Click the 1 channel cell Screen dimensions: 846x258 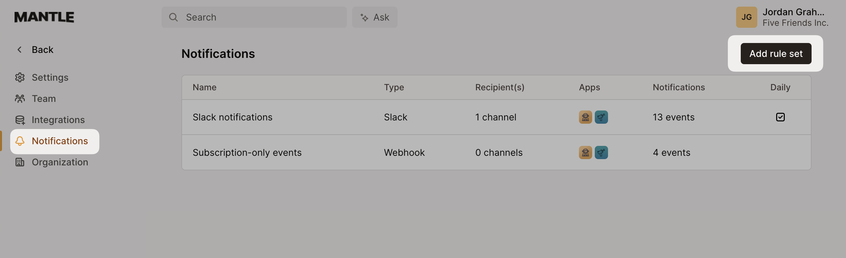[495, 117]
